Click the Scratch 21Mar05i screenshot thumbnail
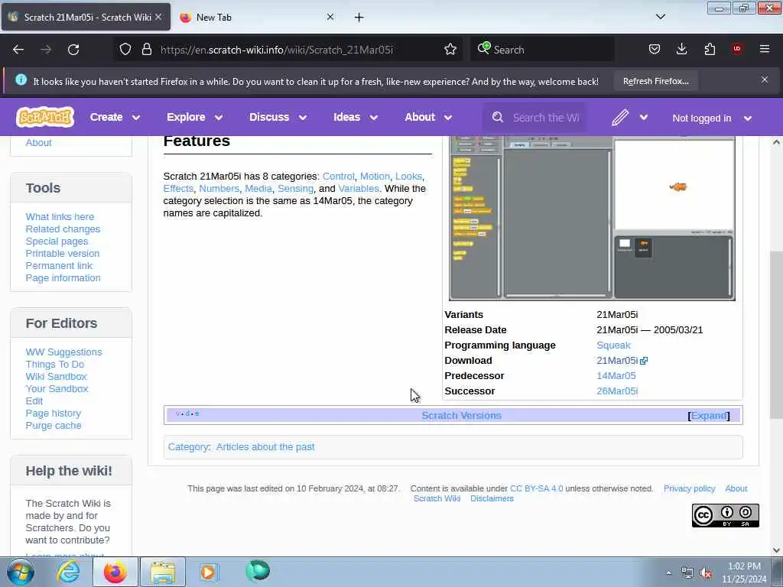The width and height of the screenshot is (783, 587). coord(592,218)
